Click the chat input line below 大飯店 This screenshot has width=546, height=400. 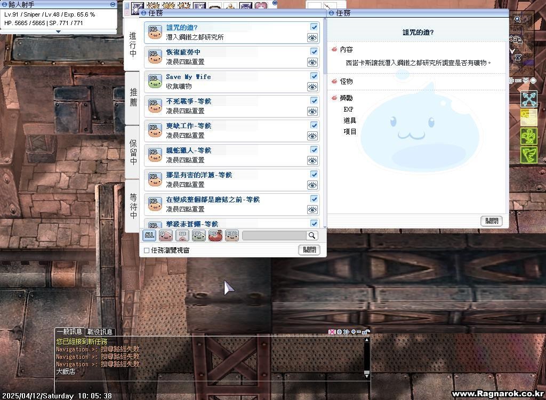click(x=212, y=385)
